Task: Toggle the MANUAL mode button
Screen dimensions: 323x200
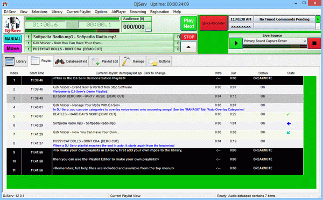Action: (13, 39)
